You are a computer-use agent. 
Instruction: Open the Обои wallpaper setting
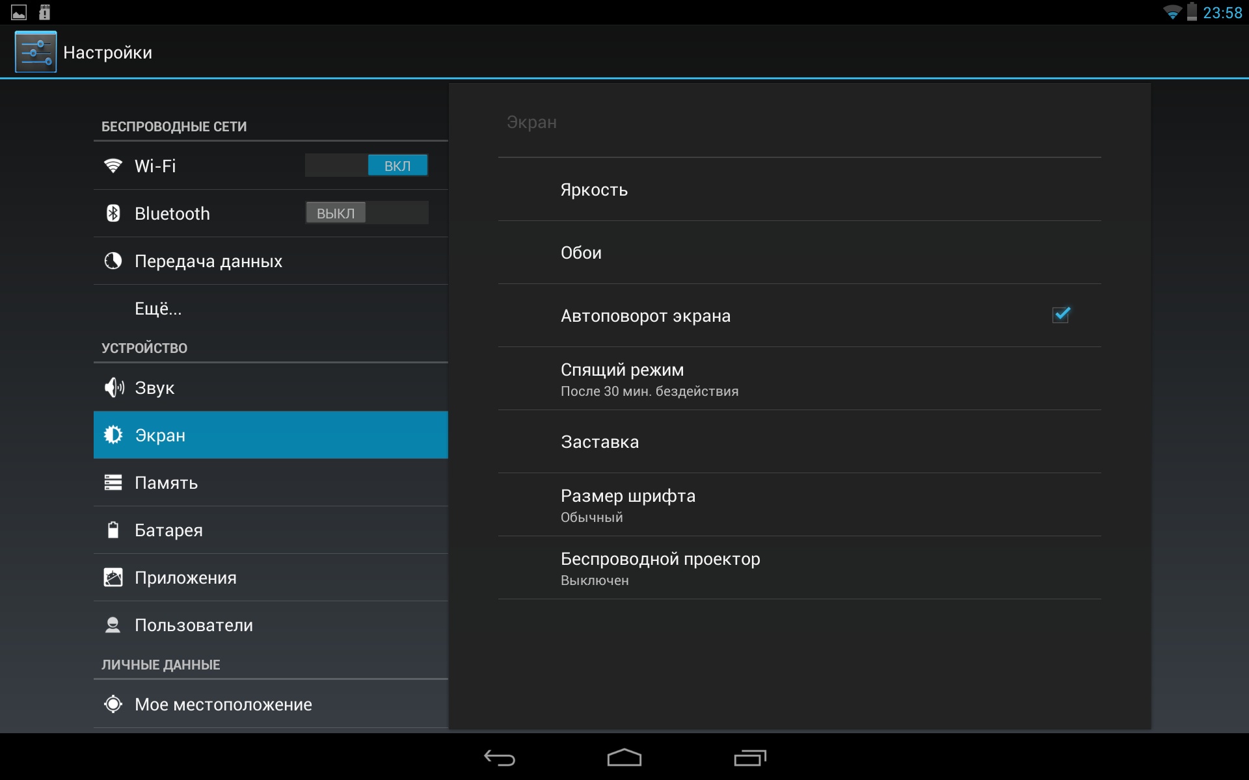[799, 253]
